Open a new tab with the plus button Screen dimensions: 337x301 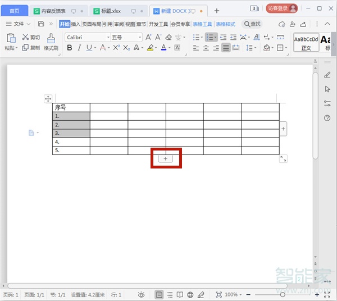[x=217, y=11]
